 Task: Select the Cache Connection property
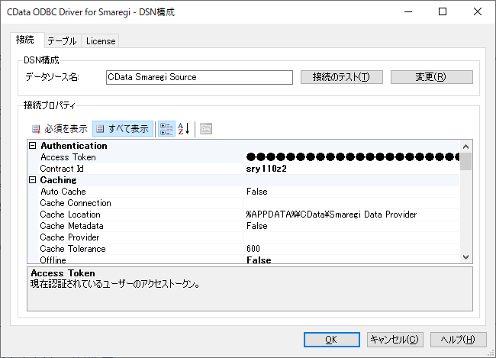pos(76,203)
